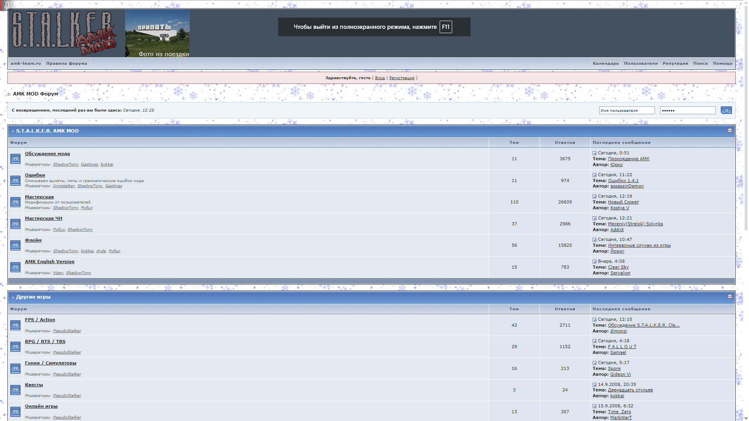The image size is (749, 421).
Task: Open author dimonzi profile link
Action: click(618, 331)
